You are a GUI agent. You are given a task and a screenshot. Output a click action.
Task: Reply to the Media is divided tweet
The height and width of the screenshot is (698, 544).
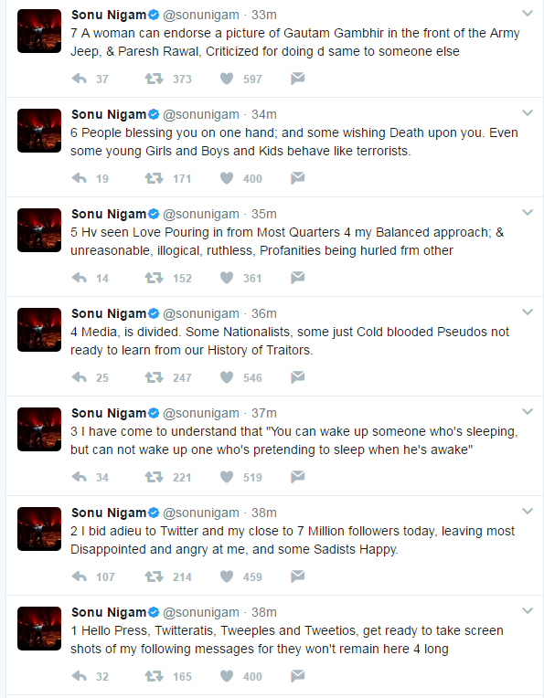coord(80,377)
